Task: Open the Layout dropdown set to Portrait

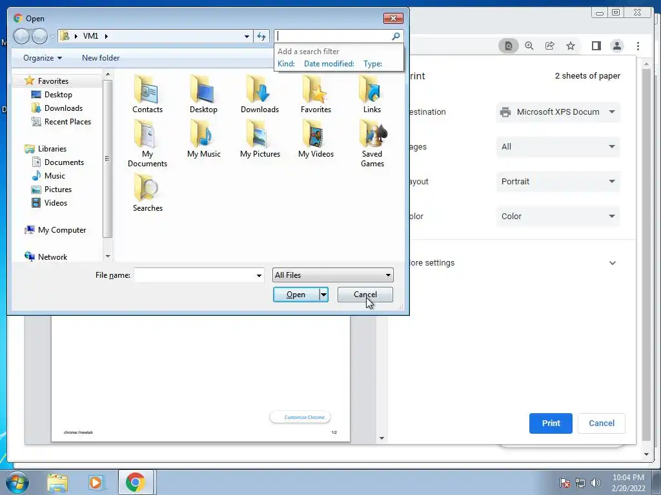Action: pyautogui.click(x=558, y=181)
